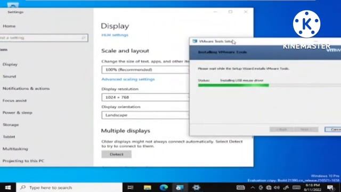Click the Installing VMware Tools banner title
Viewport: 341px width, 192px height.
click(x=223, y=52)
